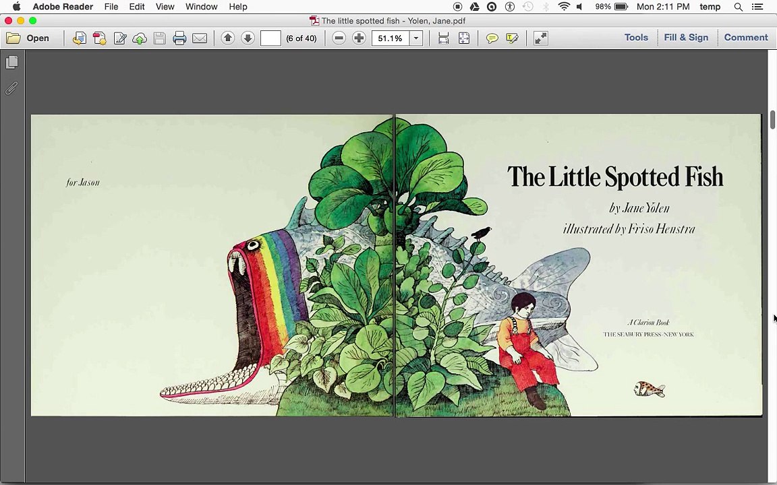The image size is (777, 485).
Task: Click the create PDF online icon
Action: (100, 38)
